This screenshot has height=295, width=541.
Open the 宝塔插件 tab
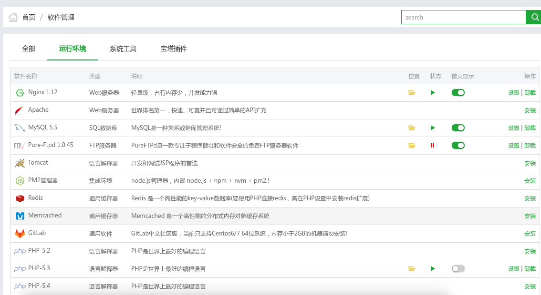(x=174, y=49)
